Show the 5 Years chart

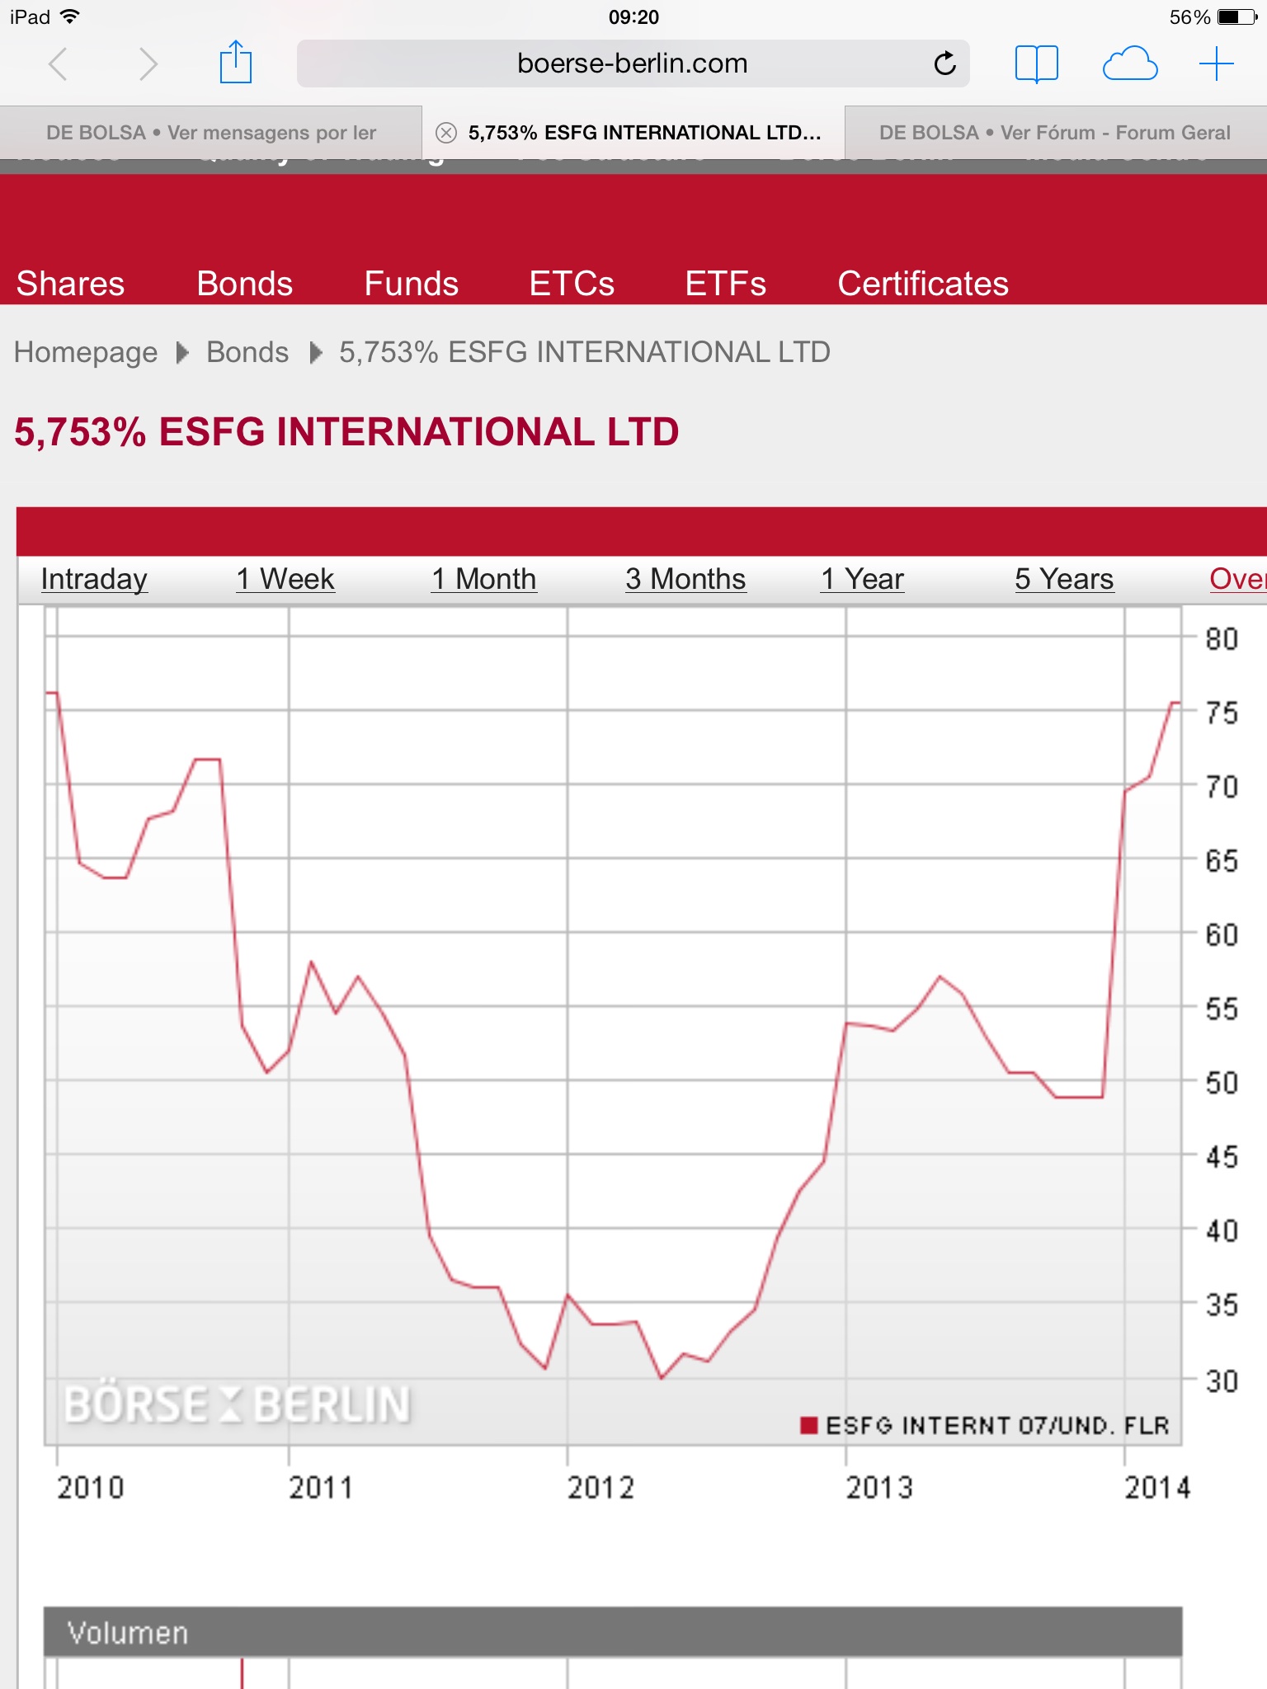point(1064,579)
